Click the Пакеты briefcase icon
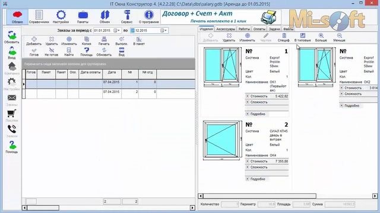This screenshot has width=380, height=213. [x=83, y=17]
